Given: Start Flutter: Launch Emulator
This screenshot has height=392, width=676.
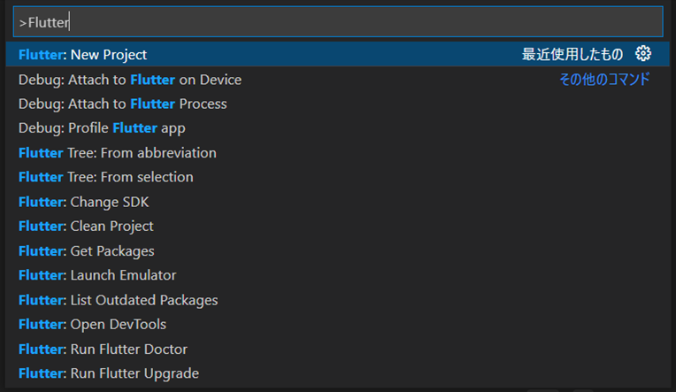Looking at the screenshot, I should (96, 275).
